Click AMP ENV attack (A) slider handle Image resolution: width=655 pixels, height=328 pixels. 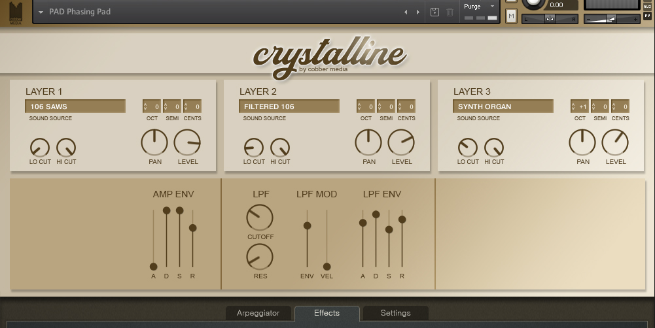pyautogui.click(x=153, y=266)
